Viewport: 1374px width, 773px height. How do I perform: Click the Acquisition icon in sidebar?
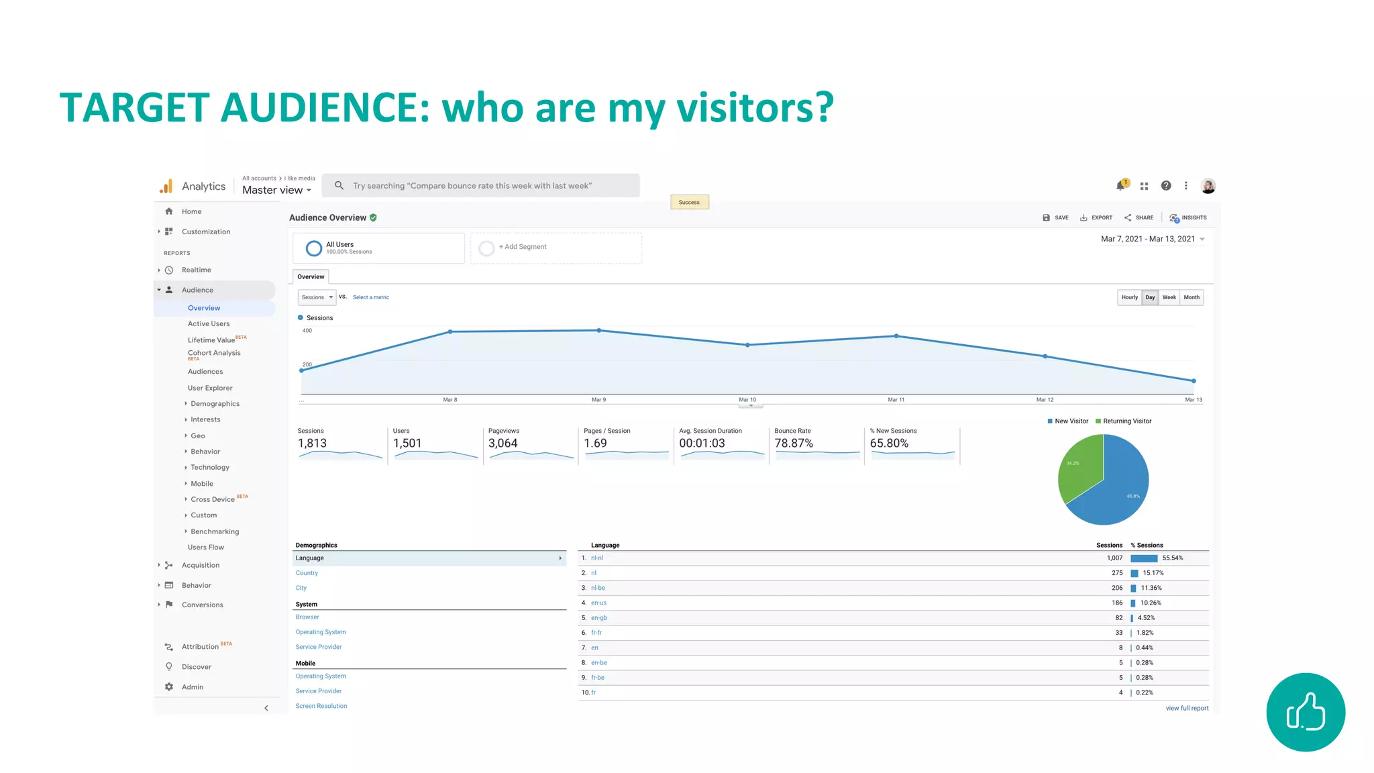click(x=169, y=565)
